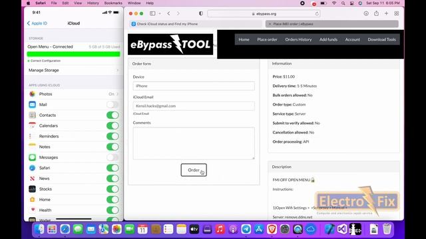Open the Window menu in the menu bar

(134, 3)
